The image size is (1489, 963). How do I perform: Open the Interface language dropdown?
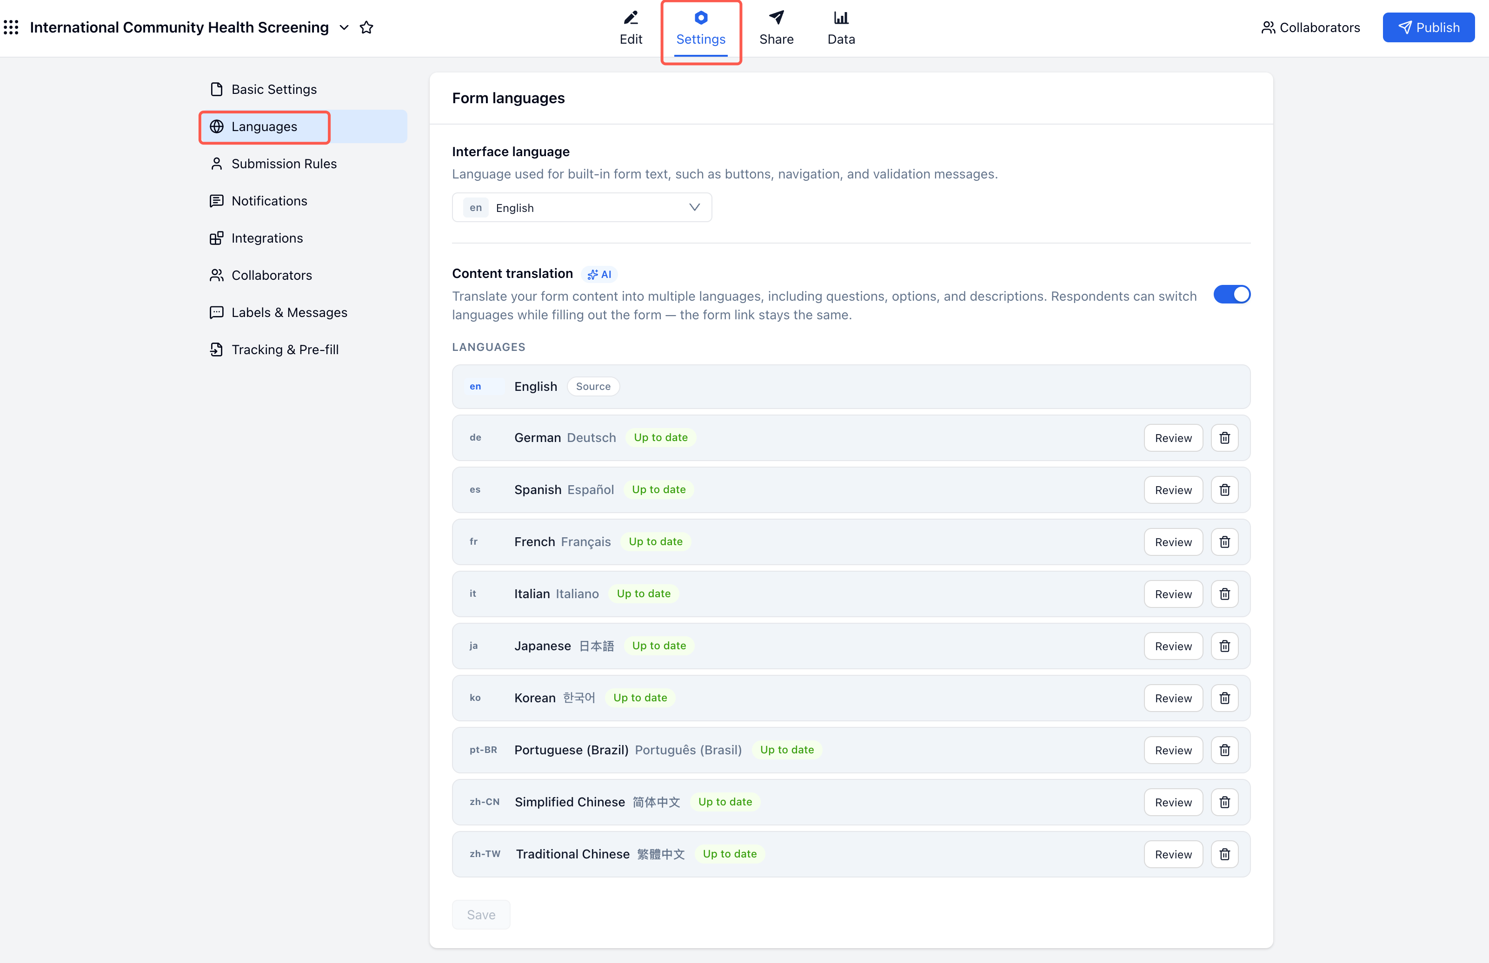coord(582,208)
